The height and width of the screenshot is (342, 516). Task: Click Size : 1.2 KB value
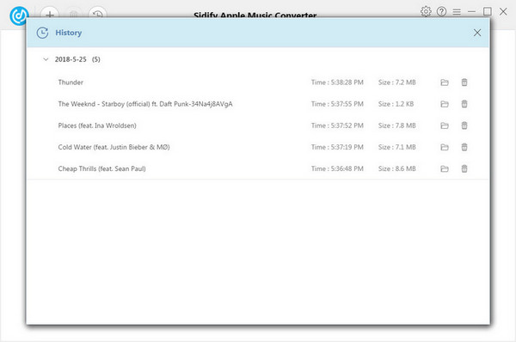(396, 104)
